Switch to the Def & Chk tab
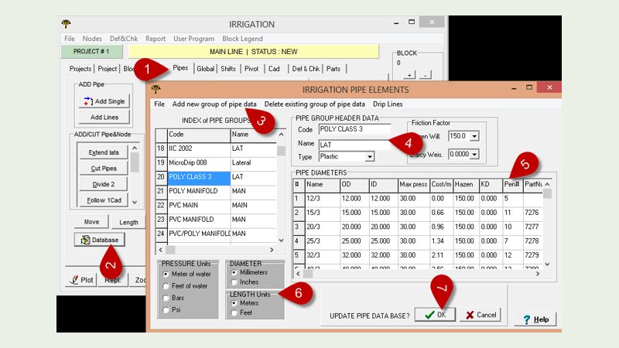 point(306,69)
